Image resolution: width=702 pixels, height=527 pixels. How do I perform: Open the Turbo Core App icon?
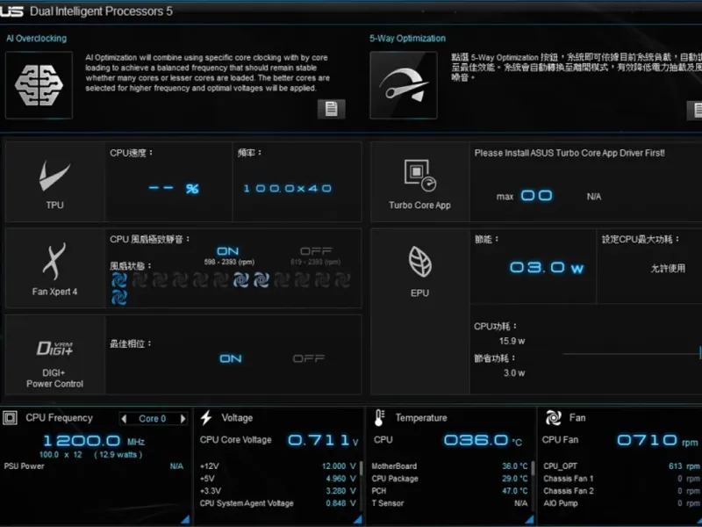click(420, 176)
